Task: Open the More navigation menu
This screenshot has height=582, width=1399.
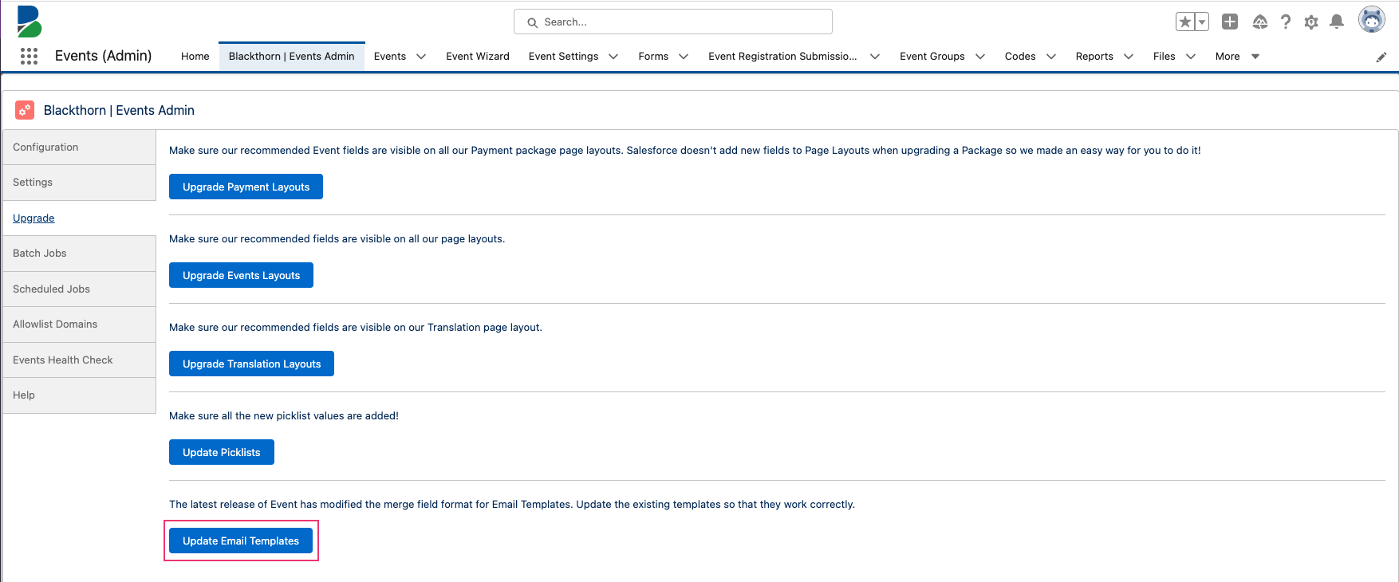Action: click(x=1237, y=57)
